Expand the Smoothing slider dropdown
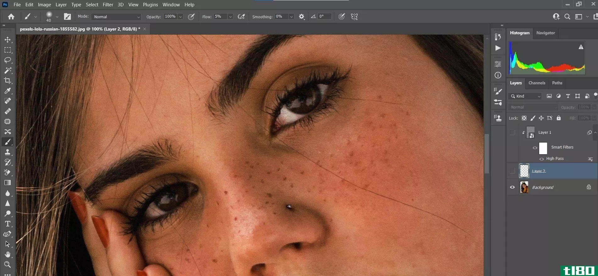Image resolution: width=598 pixels, height=276 pixels. (x=291, y=17)
